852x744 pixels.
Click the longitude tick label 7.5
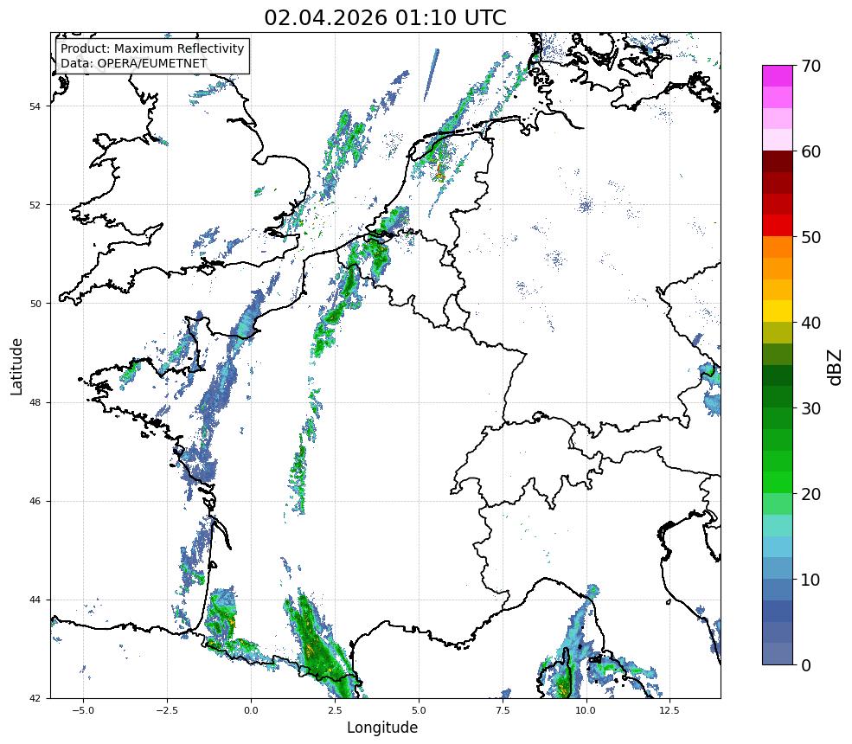point(503,710)
